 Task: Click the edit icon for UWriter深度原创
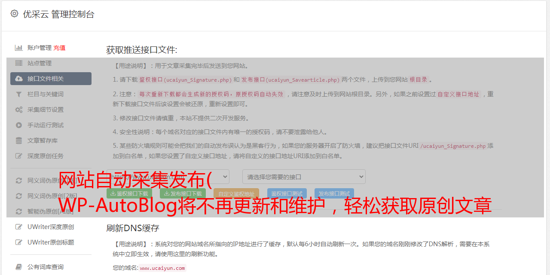19,227
